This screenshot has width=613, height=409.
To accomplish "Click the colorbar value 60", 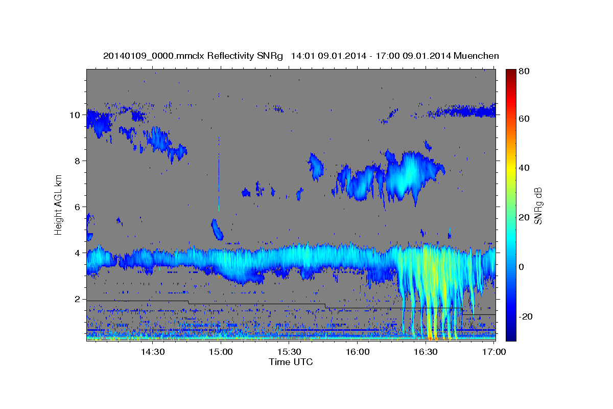I will click(524, 119).
